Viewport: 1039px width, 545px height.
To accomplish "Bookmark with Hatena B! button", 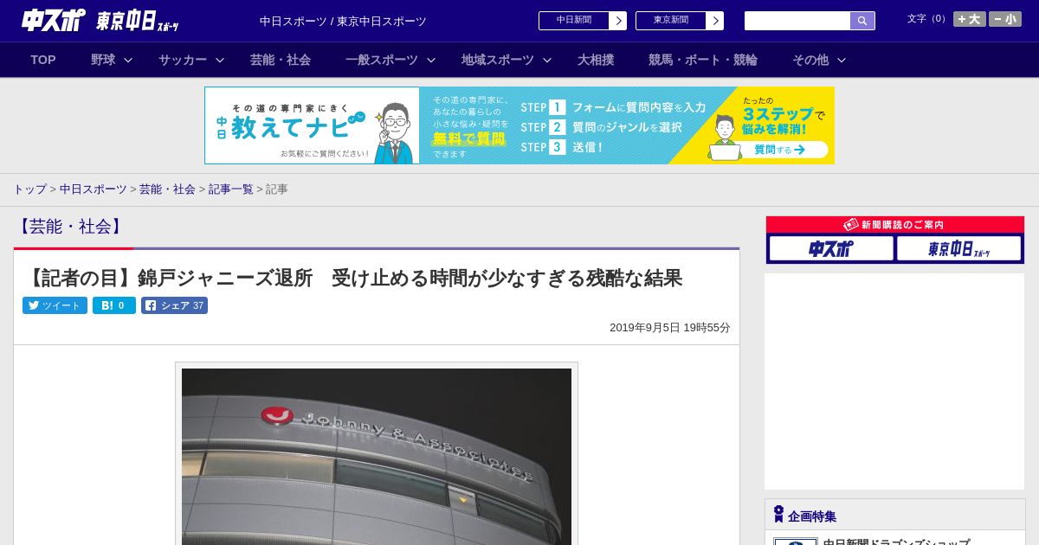I will point(114,305).
